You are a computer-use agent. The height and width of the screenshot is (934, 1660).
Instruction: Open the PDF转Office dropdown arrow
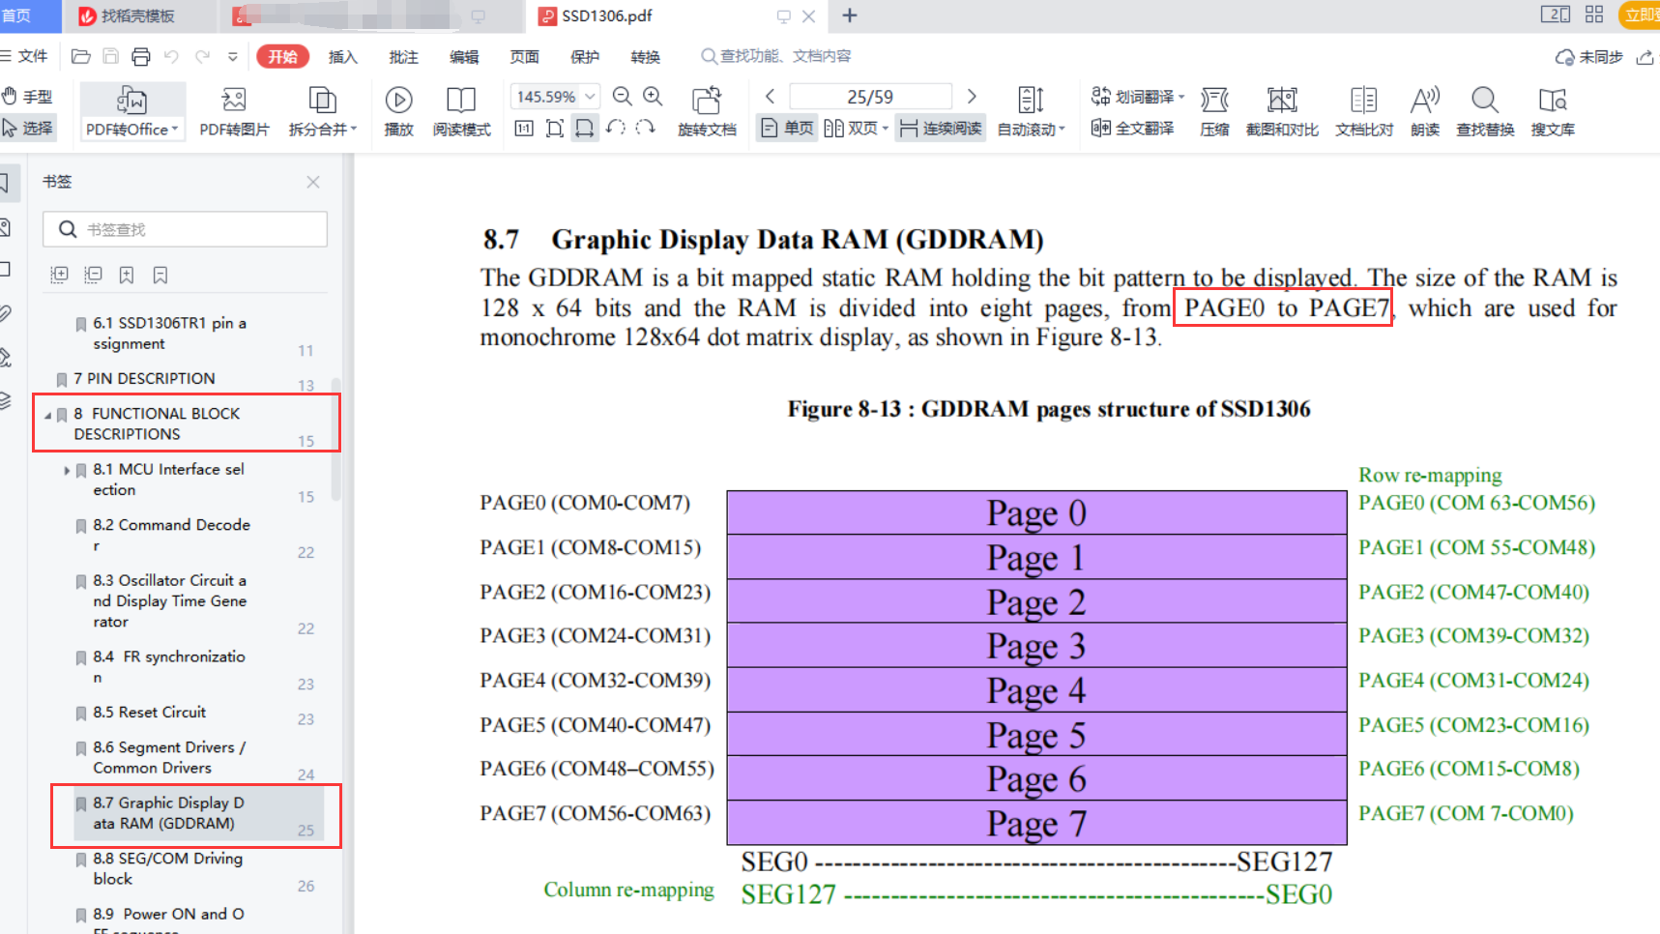click(x=175, y=130)
